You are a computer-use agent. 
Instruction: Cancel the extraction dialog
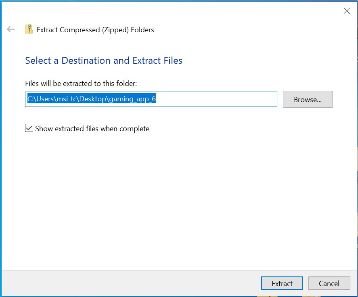(x=329, y=283)
